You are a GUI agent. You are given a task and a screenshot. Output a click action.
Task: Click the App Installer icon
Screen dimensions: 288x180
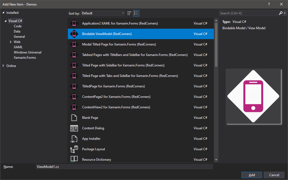coord(74,139)
